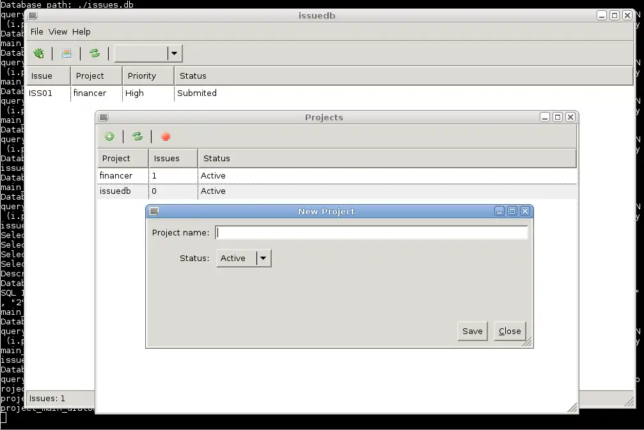The image size is (644, 430).
Task: Maximize the Projects window
Action: click(557, 117)
